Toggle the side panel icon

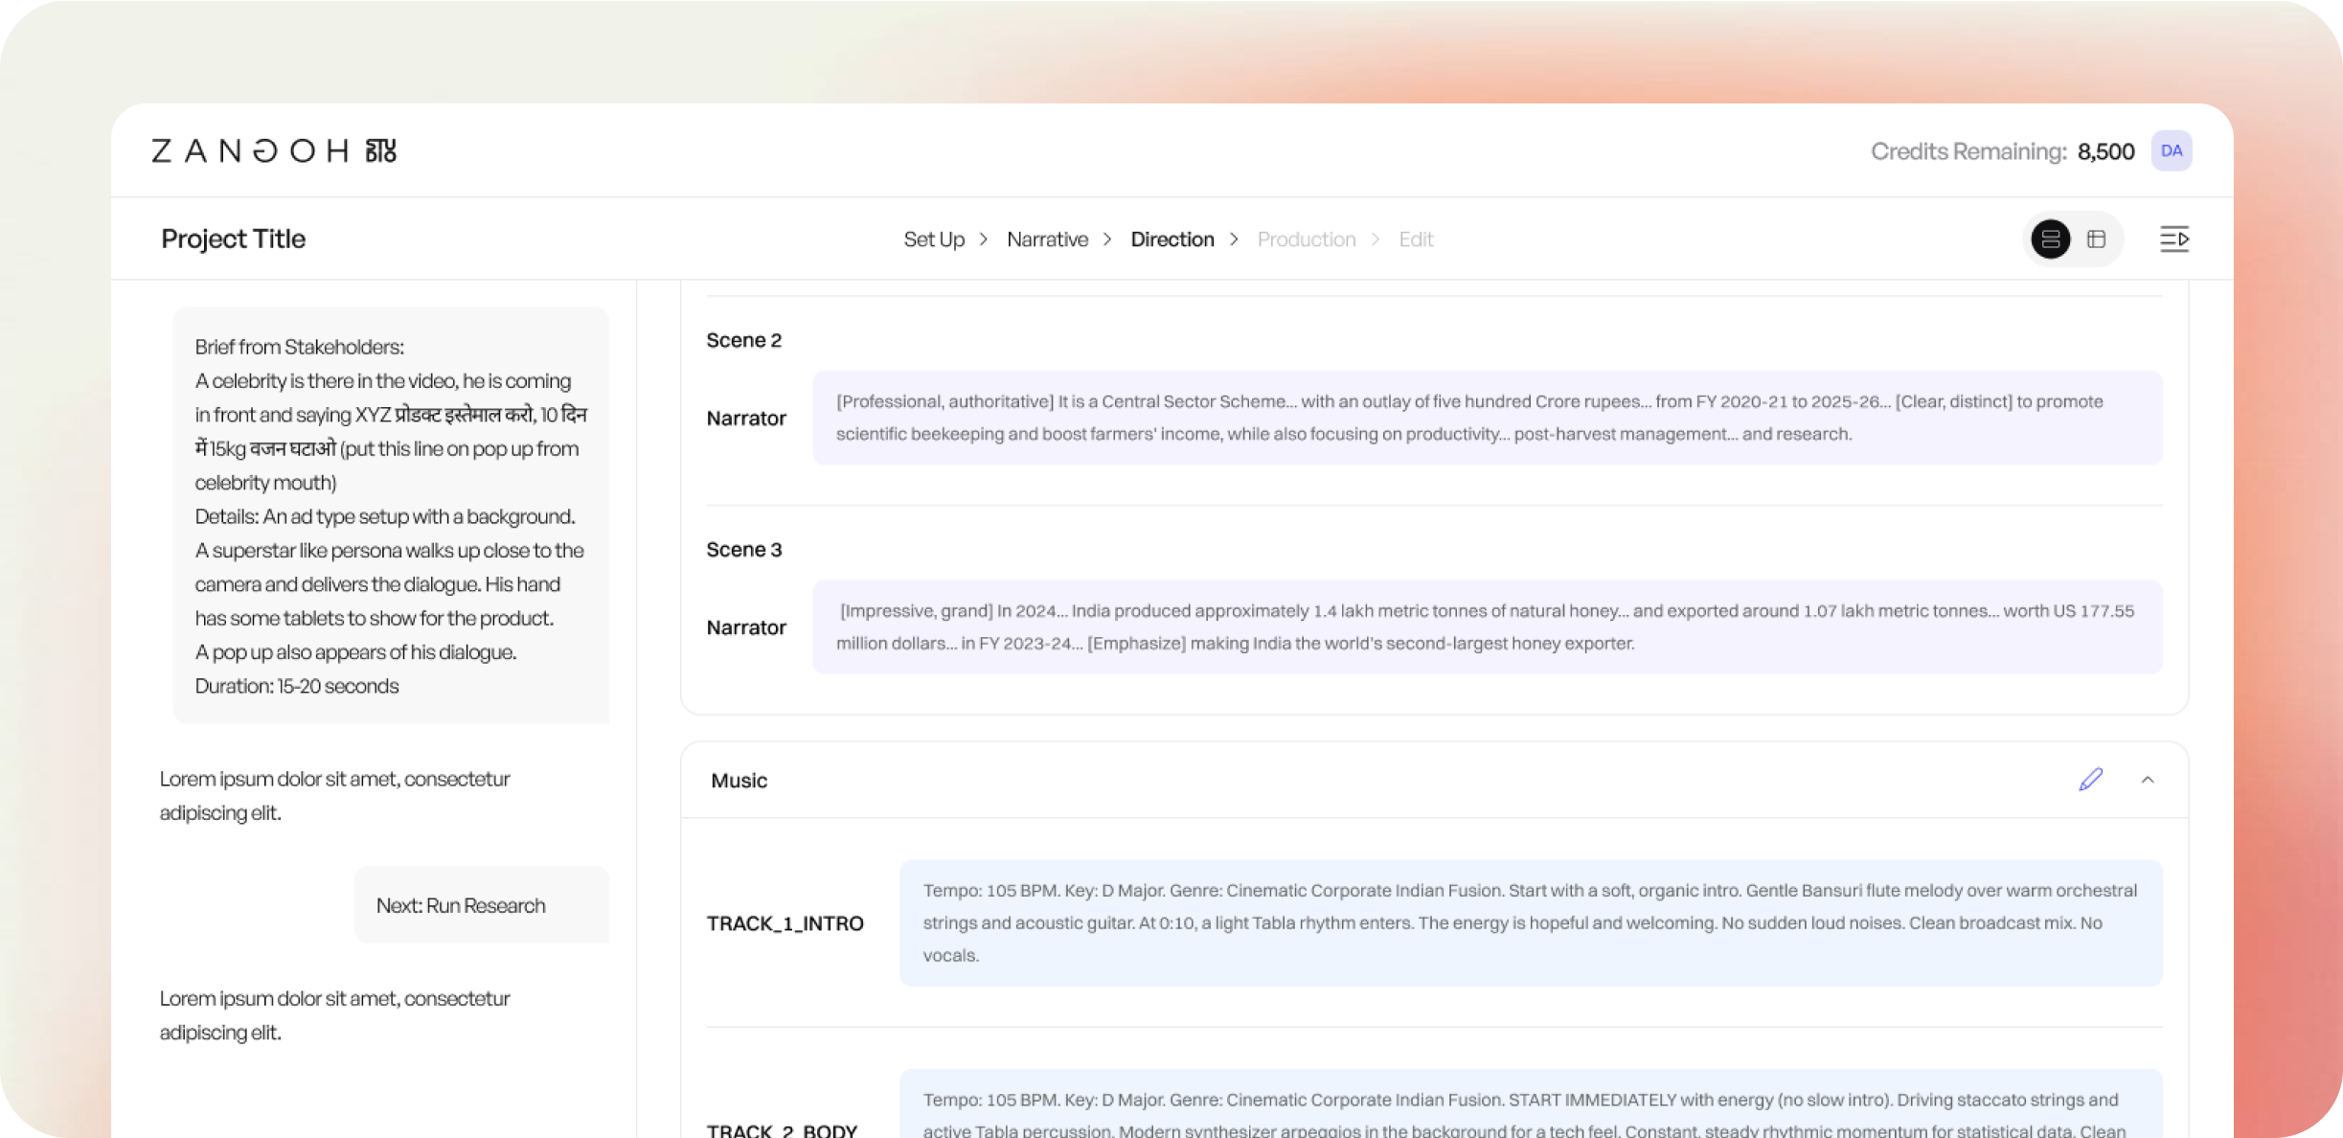[2173, 239]
